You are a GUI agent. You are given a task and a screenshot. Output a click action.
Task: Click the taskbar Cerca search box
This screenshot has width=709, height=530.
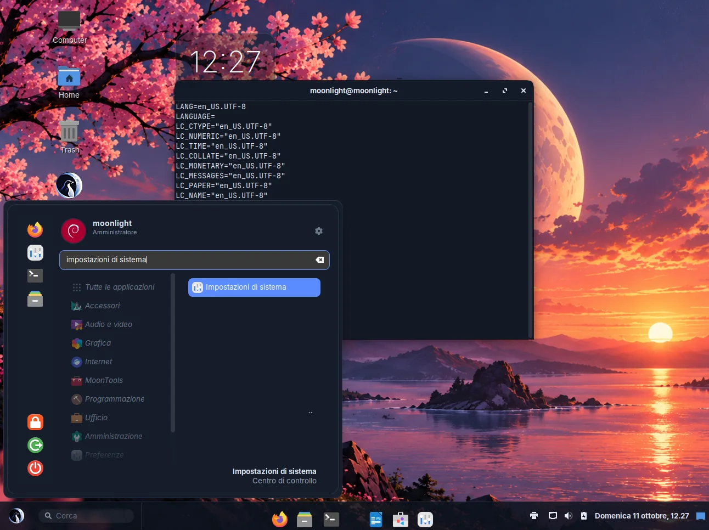click(86, 516)
